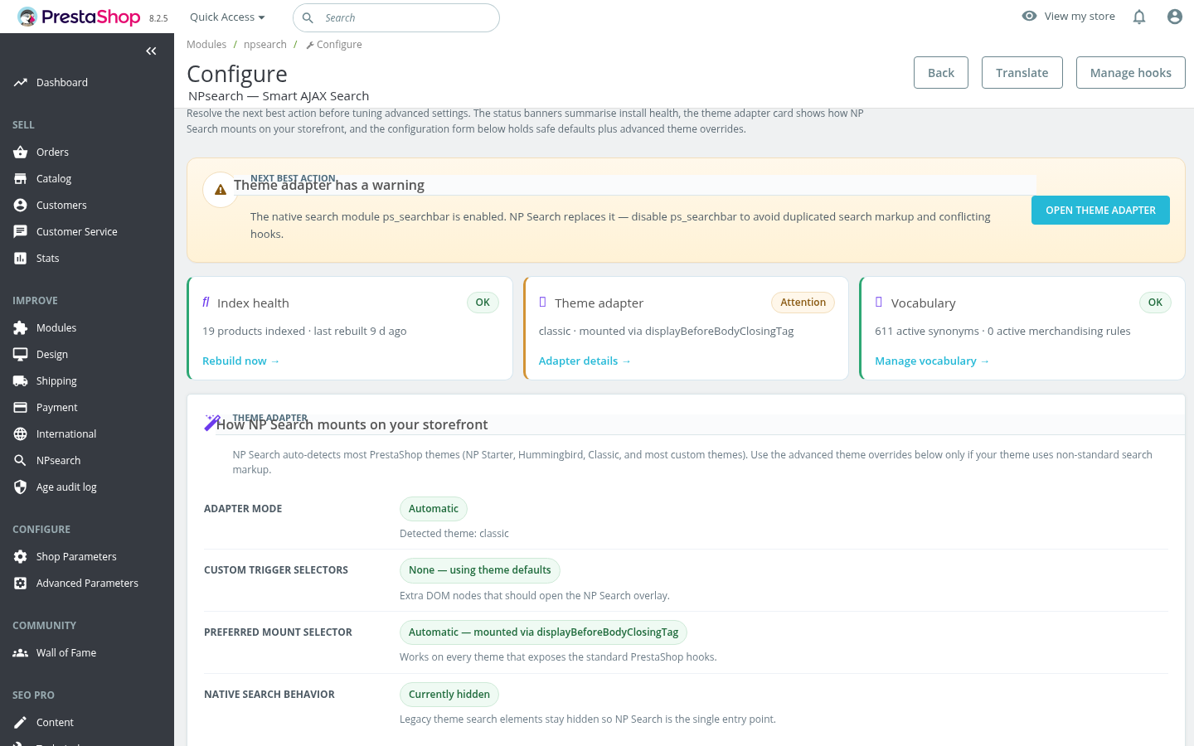Viewport: 1194px width, 746px height.
Task: Open notifications bell icon
Action: coord(1139,17)
